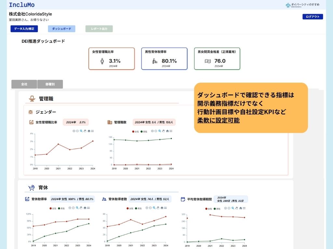Viewport: 333px width, 249px height.
Task: Click the ログアウト button
Action: pyautogui.click(x=313, y=17)
